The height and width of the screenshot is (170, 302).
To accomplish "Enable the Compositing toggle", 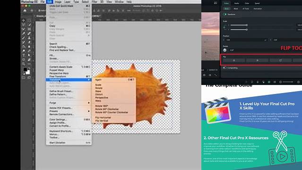I will [x=224, y=68].
